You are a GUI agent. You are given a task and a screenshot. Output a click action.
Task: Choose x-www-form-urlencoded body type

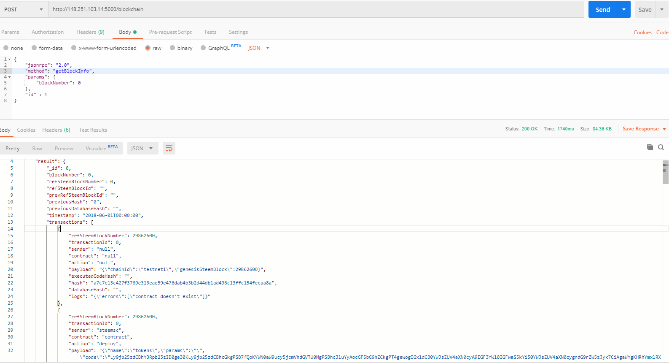[104, 48]
